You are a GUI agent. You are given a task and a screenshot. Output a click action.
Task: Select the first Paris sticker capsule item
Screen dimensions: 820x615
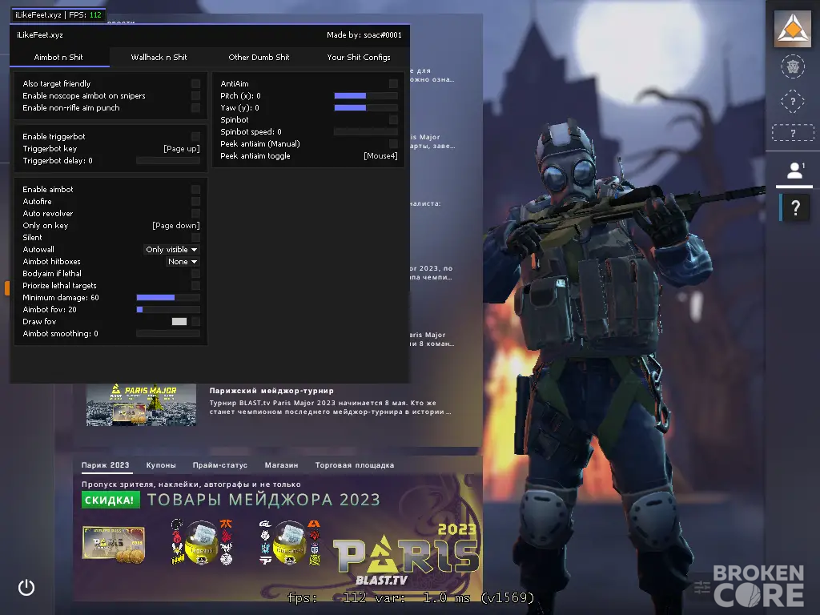[x=202, y=542]
